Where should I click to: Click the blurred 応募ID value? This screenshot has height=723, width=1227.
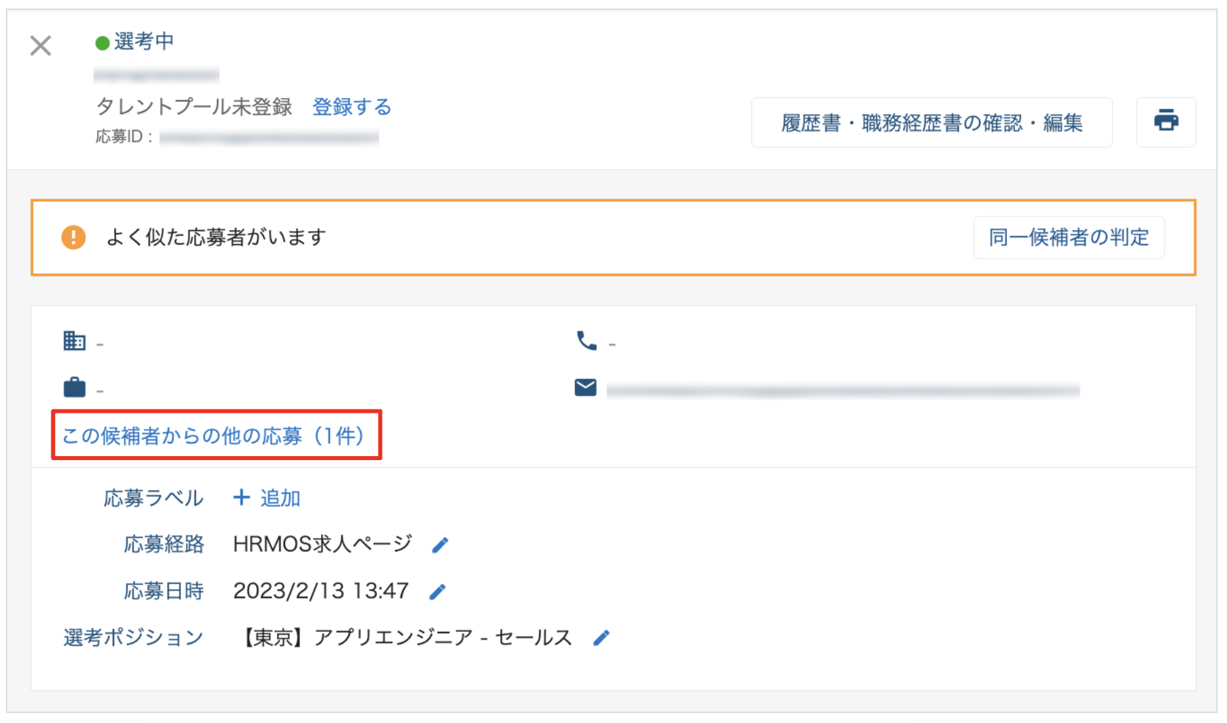click(x=269, y=138)
